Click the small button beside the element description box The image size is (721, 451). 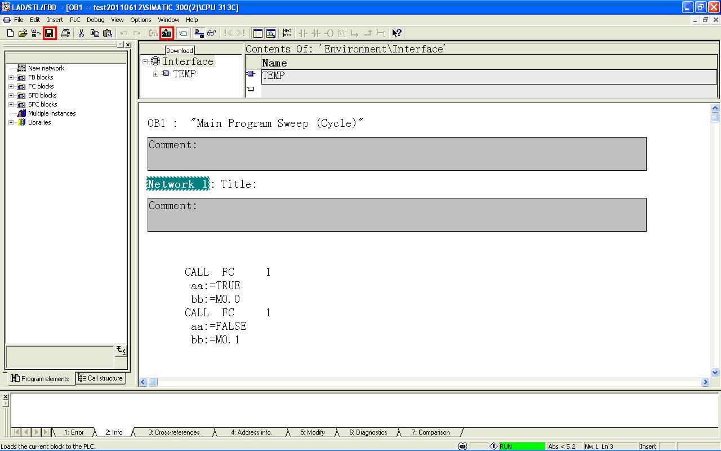pyautogui.click(x=121, y=351)
